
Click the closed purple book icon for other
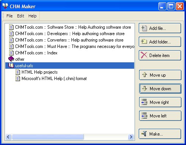[x=11, y=59]
